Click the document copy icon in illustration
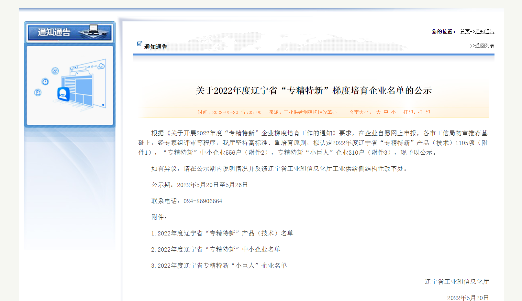 [x=38, y=93]
